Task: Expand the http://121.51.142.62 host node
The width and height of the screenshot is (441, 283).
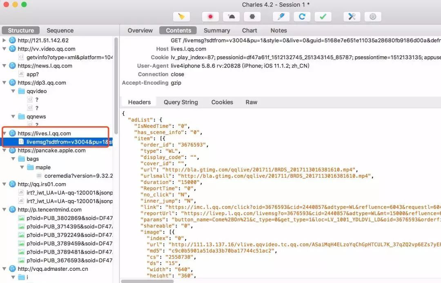Action: click(4, 40)
